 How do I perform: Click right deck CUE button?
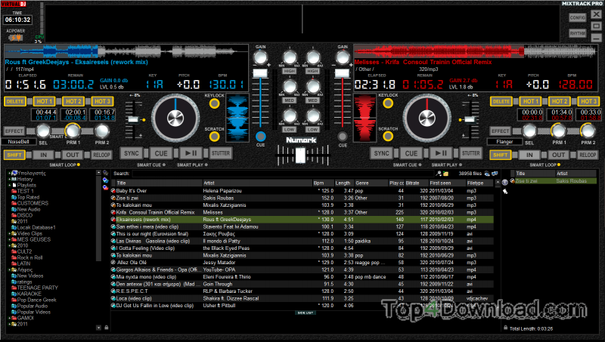click(x=411, y=153)
